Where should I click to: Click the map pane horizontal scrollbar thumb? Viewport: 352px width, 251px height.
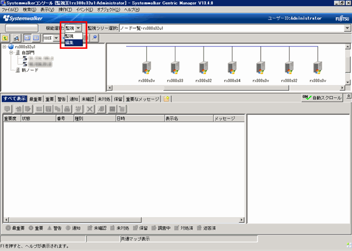pyautogui.click(x=226, y=88)
